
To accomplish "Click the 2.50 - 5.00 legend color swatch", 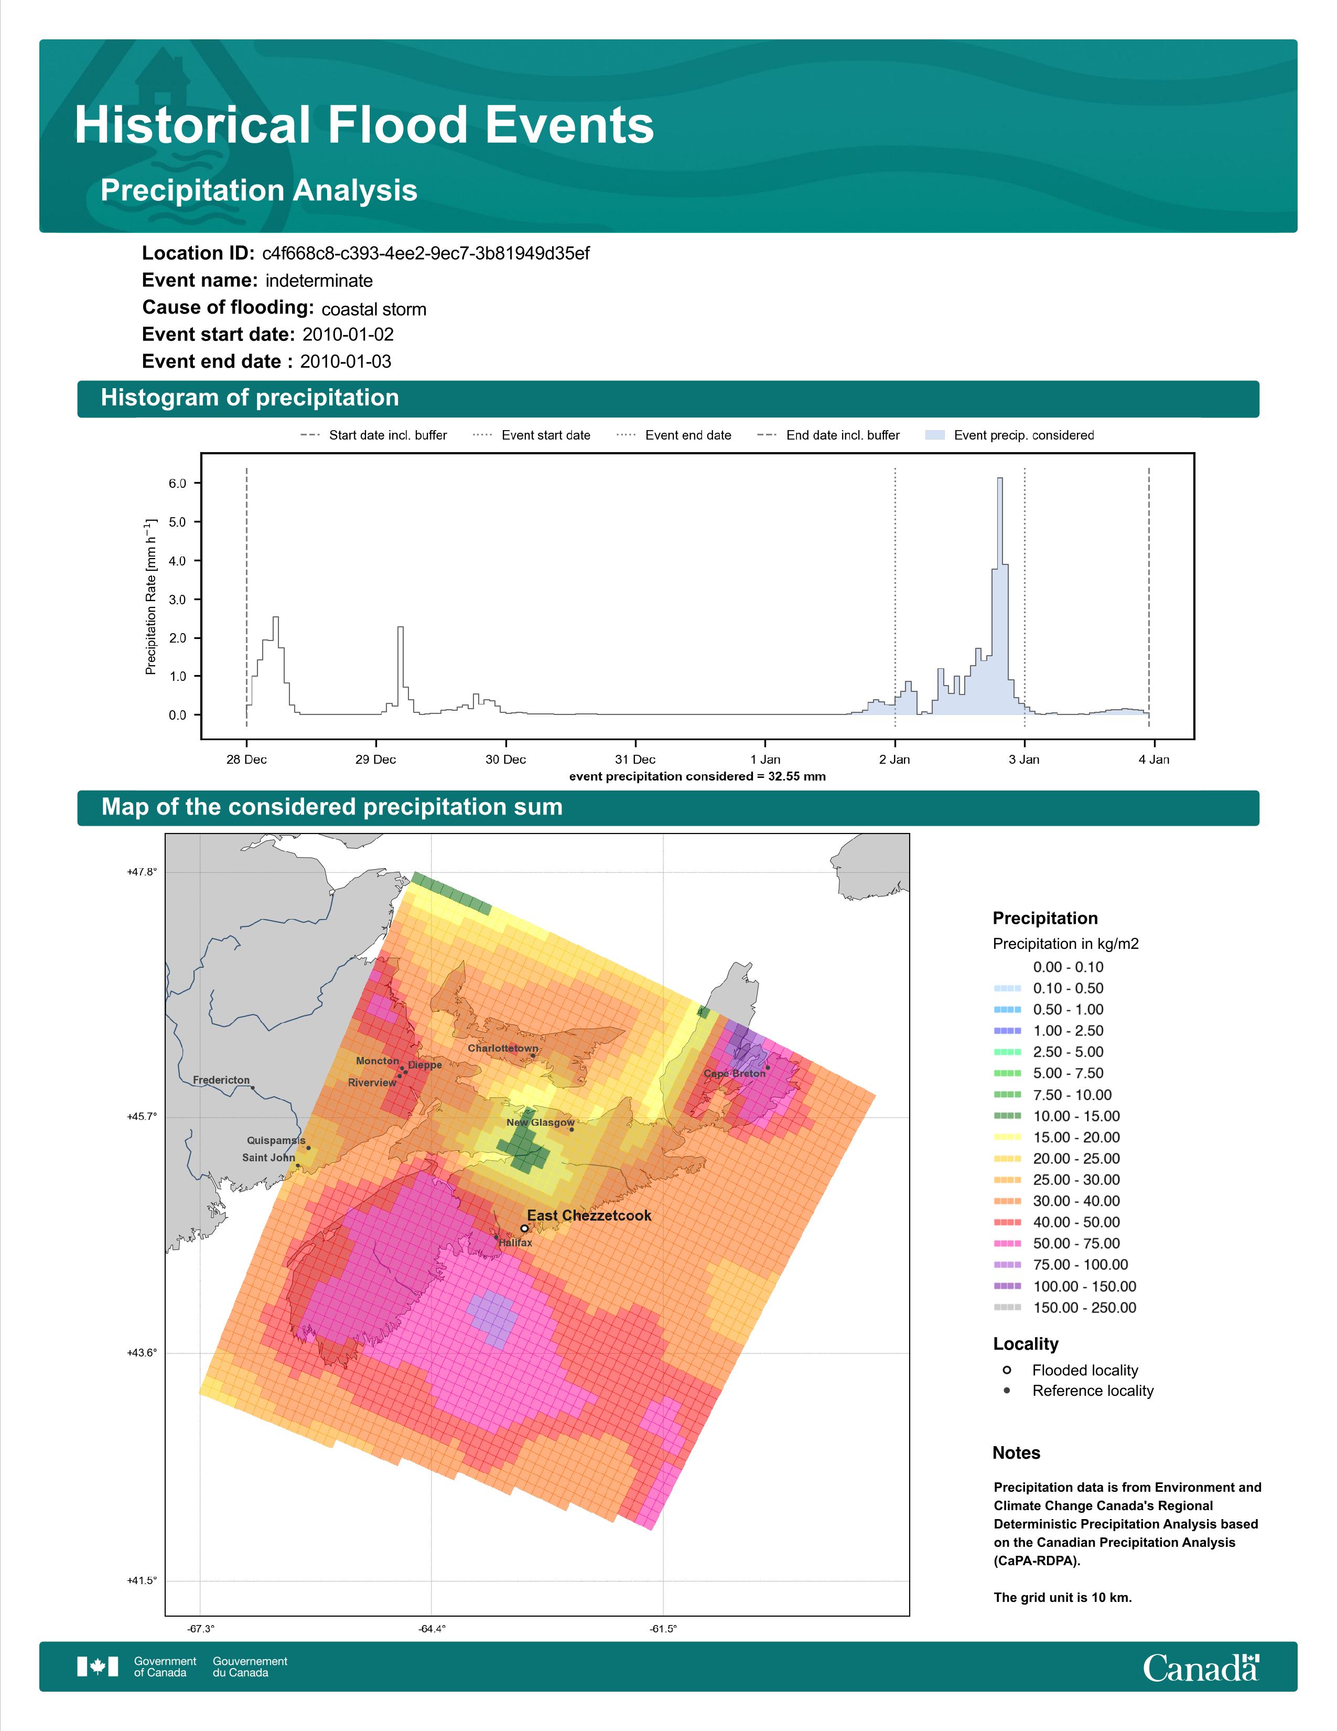I will click(x=1008, y=1053).
